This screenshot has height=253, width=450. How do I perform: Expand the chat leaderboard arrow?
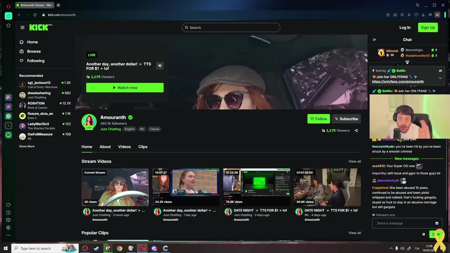(x=407, y=62)
